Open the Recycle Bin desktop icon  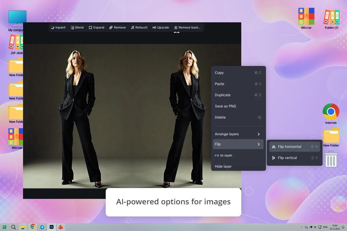331,159
